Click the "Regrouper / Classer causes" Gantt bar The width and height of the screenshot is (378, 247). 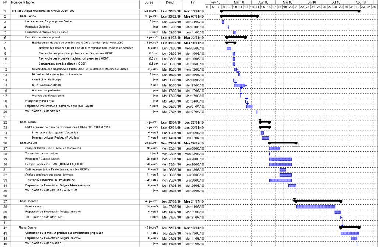click(x=280, y=159)
